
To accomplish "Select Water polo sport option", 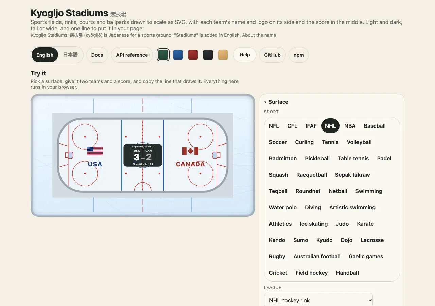I will click(283, 207).
